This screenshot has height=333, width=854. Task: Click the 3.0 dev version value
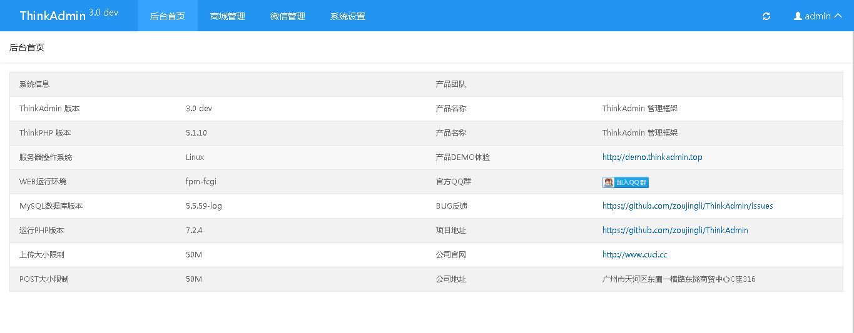tap(199, 109)
